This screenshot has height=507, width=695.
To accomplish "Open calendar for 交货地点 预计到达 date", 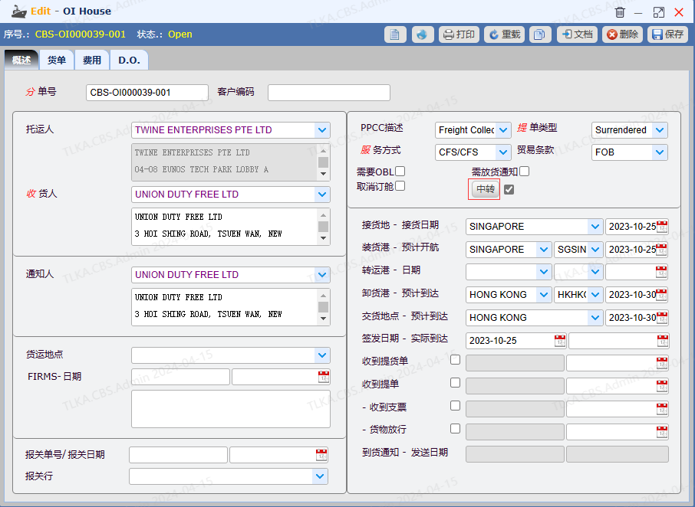I will [661, 318].
